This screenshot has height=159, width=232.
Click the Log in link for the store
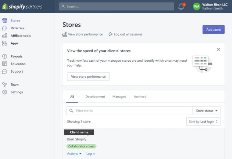pyautogui.click(x=91, y=154)
